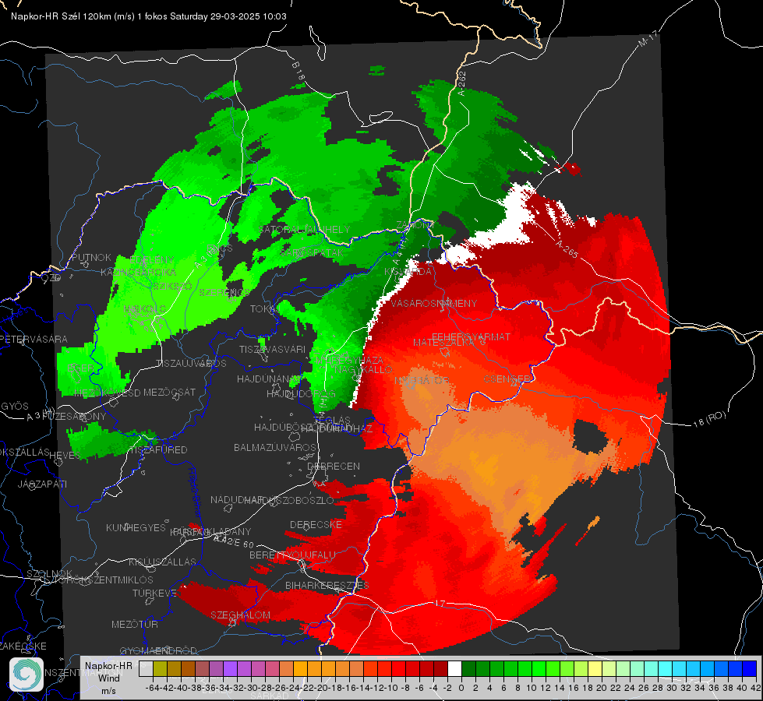Viewport: 763px width, 701px height.
Task: Click the KISÚJSZÁLLÁS town label
Action: 162,562
